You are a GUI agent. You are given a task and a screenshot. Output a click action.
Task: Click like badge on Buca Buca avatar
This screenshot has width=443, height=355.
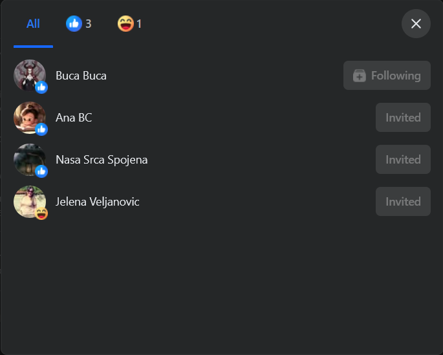tap(41, 87)
